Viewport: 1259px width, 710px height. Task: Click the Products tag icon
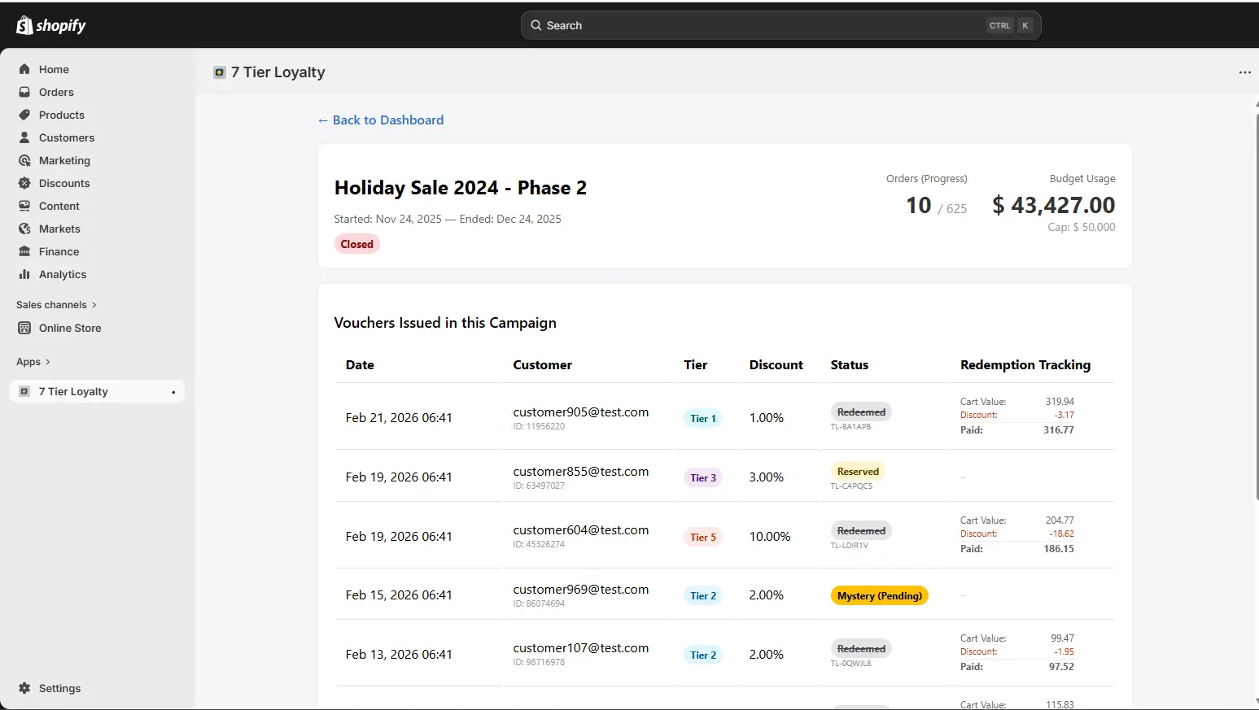(x=24, y=115)
